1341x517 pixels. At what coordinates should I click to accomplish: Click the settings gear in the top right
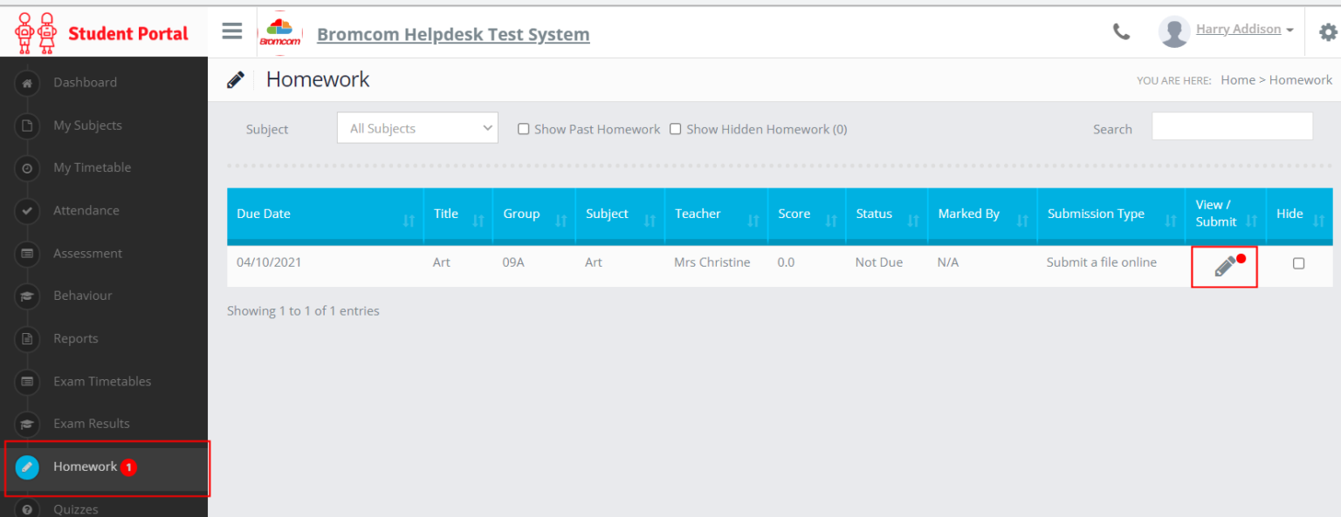pyautogui.click(x=1328, y=31)
